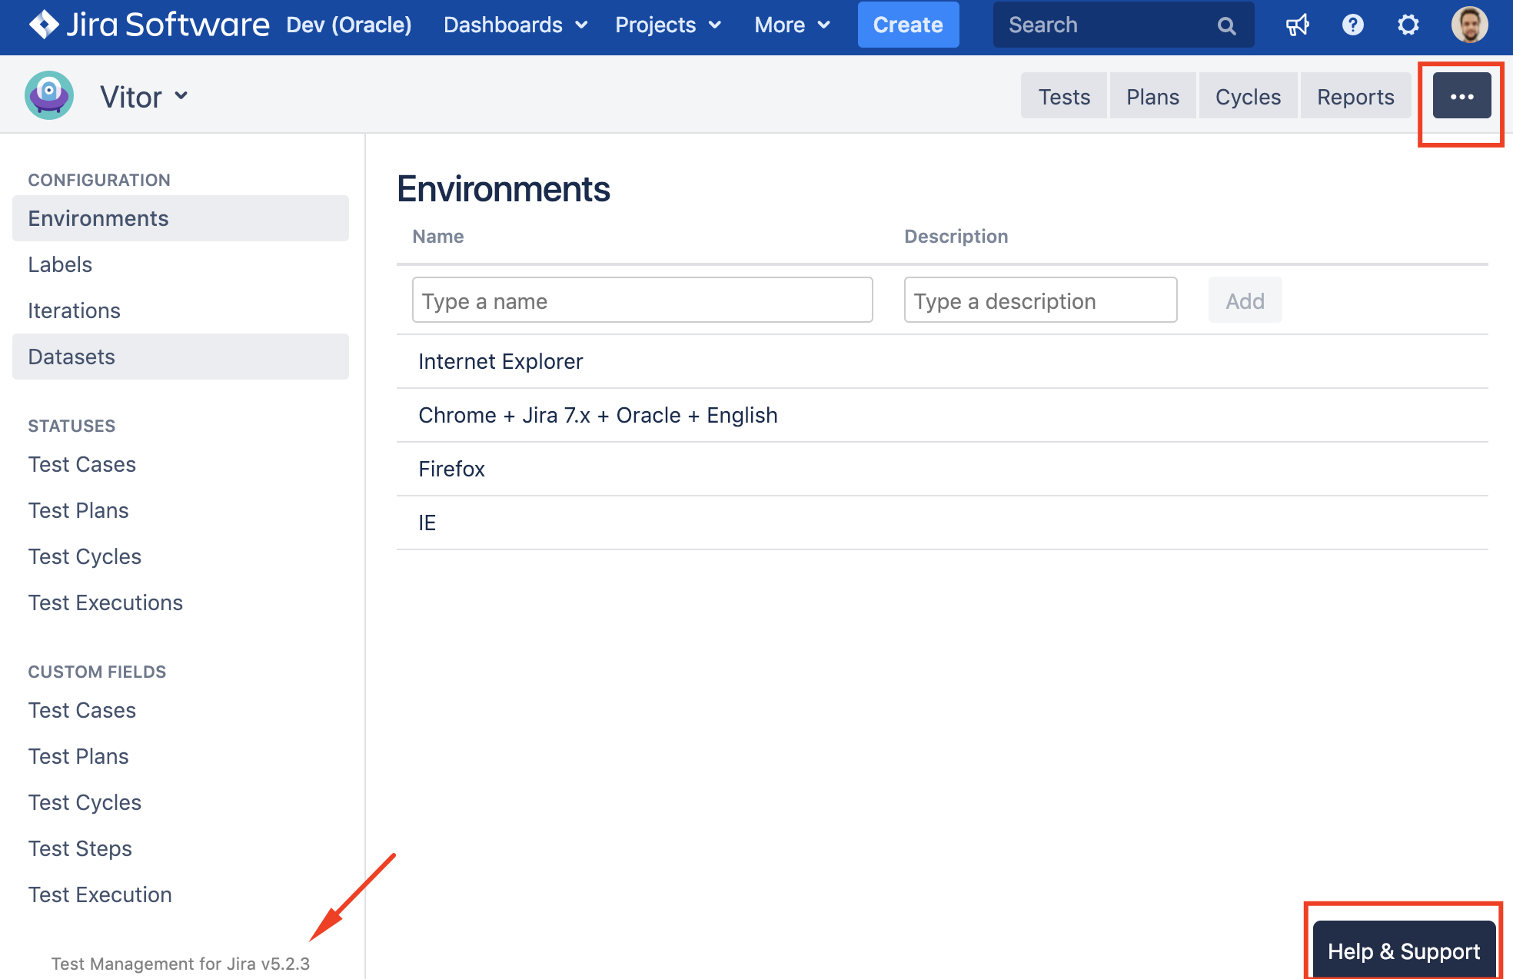Open Test Executions under Statuses
This screenshot has width=1513, height=979.
105,602
